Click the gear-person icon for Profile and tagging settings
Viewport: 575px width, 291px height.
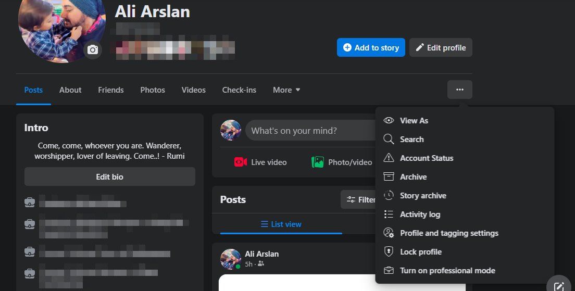pos(389,233)
